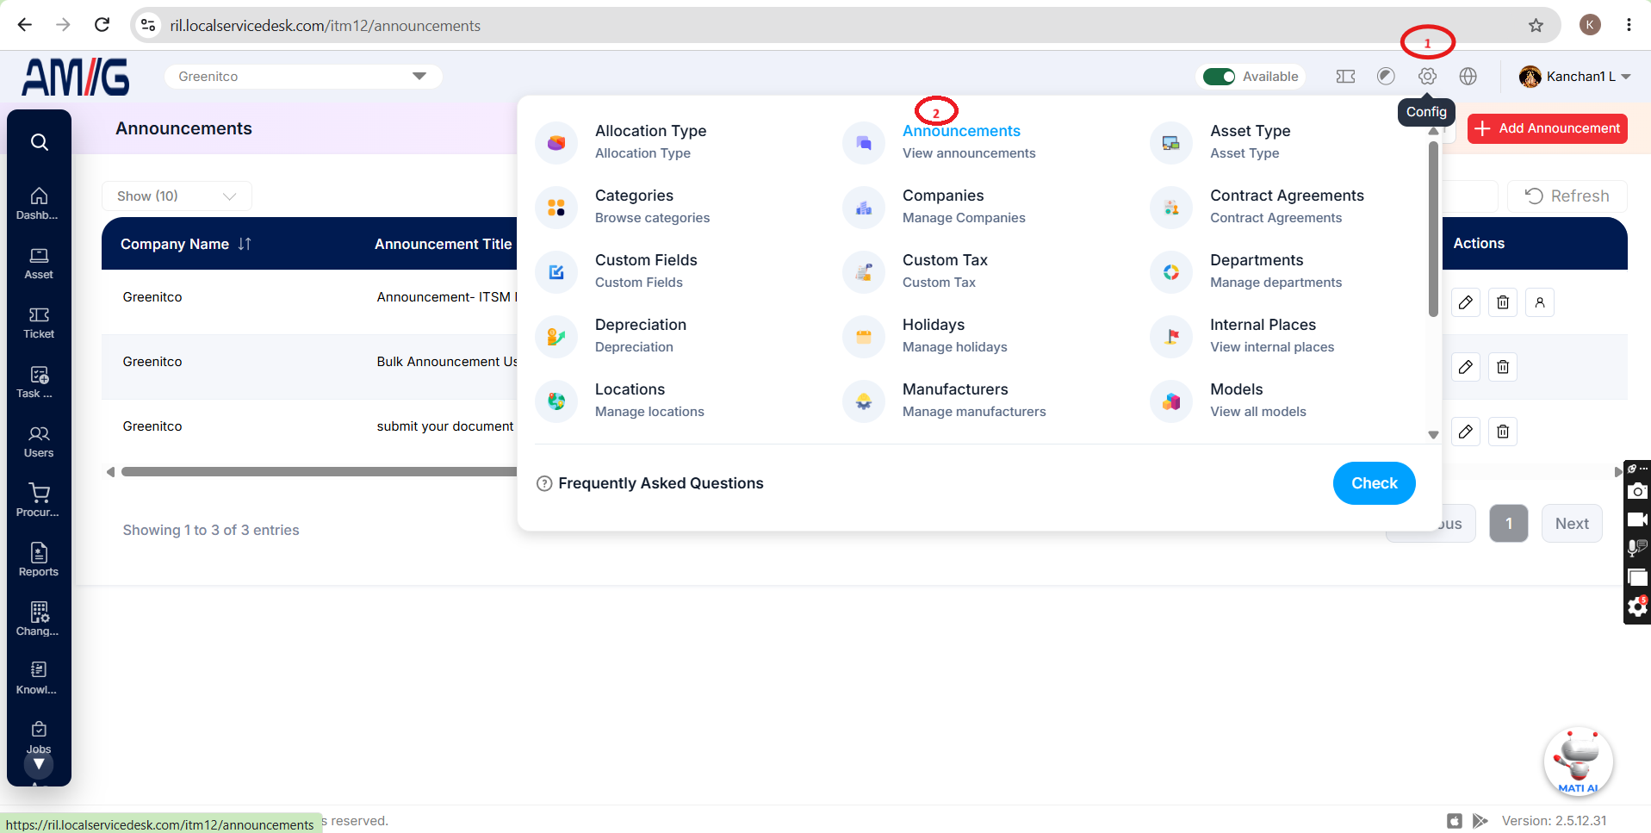Image resolution: width=1651 pixels, height=833 pixels.
Task: Open Departments config item
Action: pyautogui.click(x=1275, y=270)
